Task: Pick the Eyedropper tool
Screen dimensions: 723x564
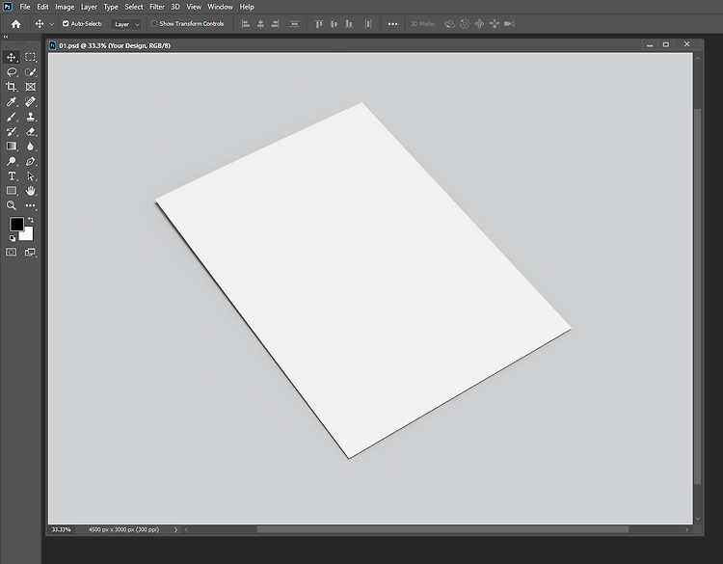Action: click(x=11, y=102)
